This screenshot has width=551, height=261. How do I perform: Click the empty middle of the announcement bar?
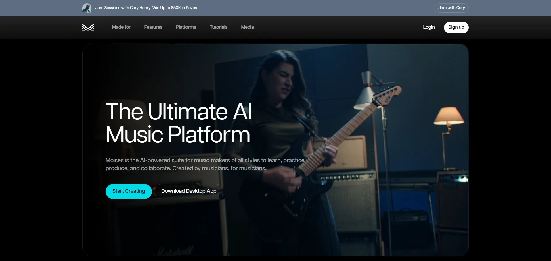[x=316, y=8]
